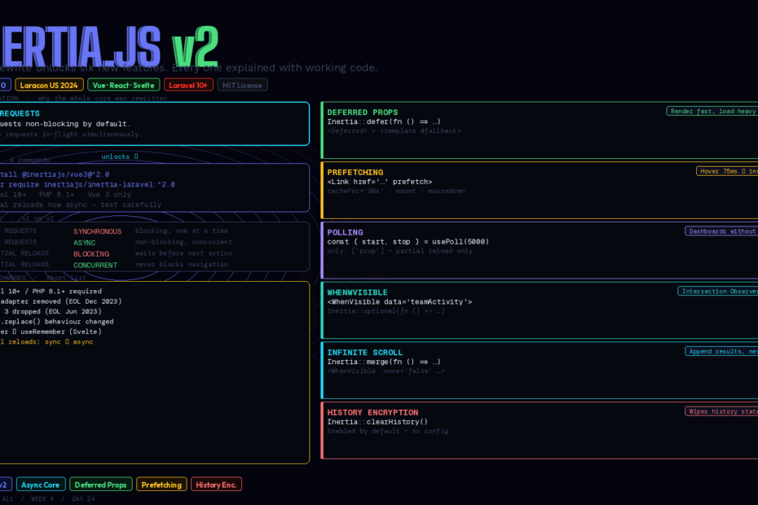758x505 pixels.
Task: Open the WHENVISIBLE card heading
Action: coord(357,292)
